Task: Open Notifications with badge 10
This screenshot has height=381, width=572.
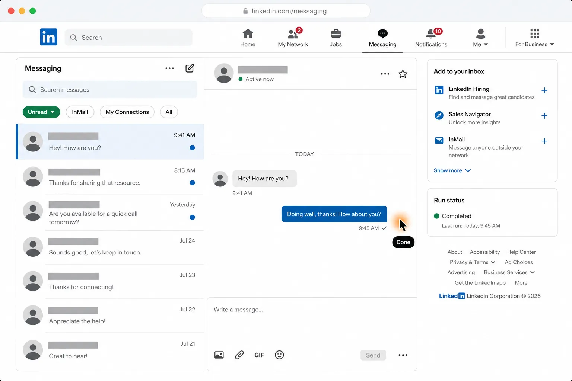Action: coord(431,38)
